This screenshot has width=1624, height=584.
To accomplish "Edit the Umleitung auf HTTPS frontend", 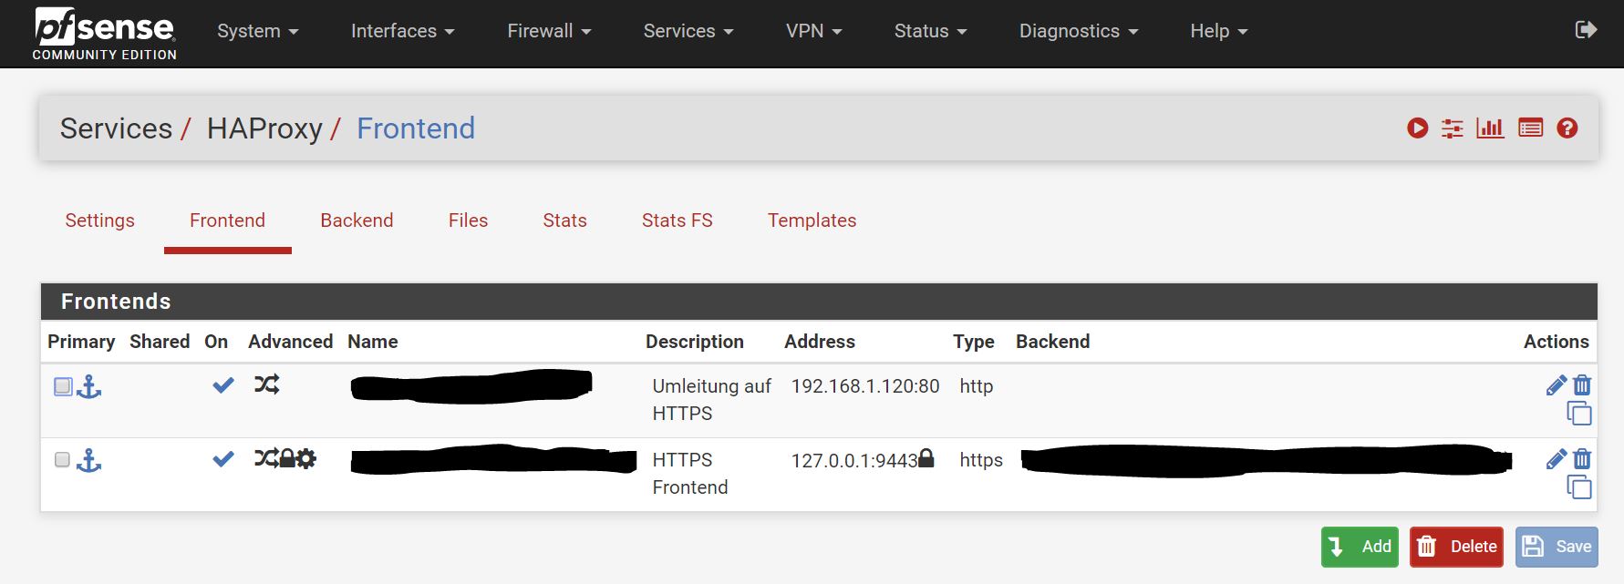I will (x=1556, y=385).
